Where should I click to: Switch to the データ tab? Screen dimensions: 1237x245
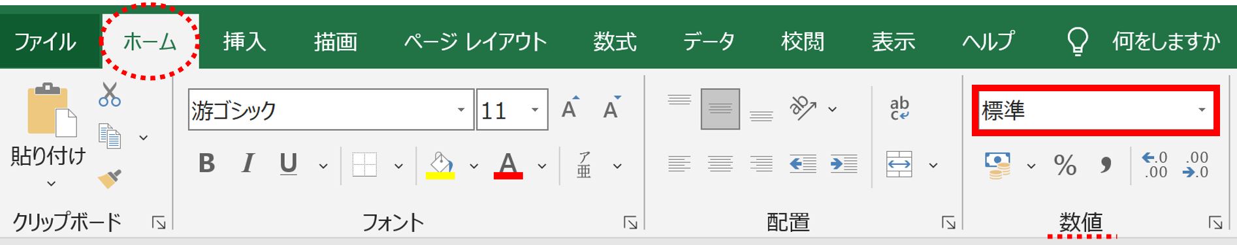coord(709,42)
